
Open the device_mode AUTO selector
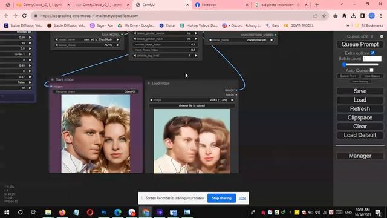(87, 45)
